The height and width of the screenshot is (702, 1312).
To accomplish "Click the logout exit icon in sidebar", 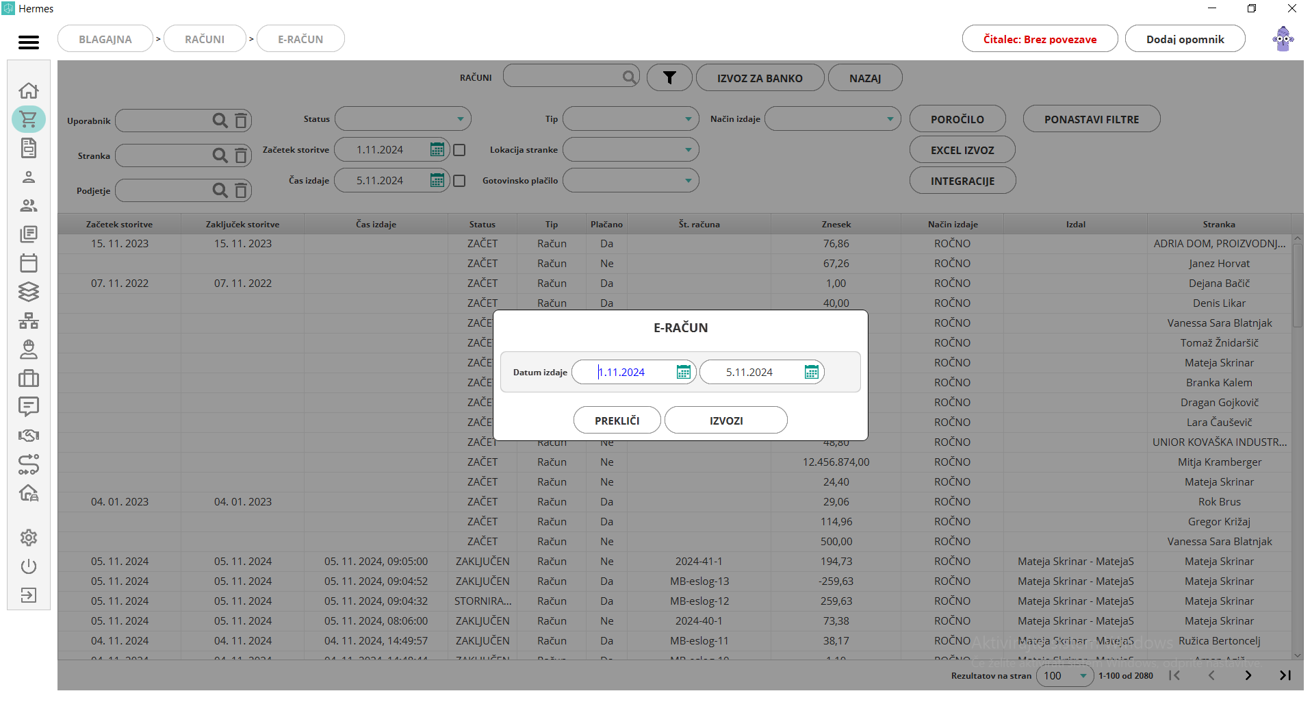I will pyautogui.click(x=29, y=595).
